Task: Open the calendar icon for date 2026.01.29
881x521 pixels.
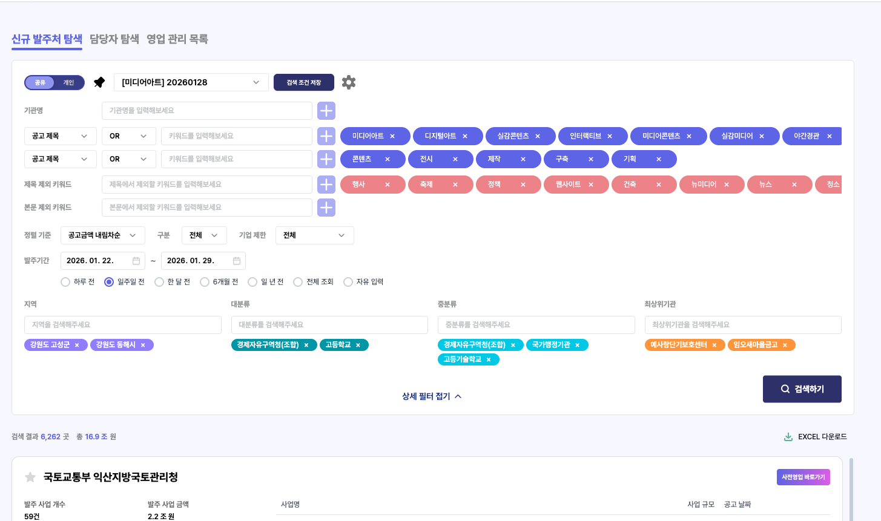Action: click(236, 260)
